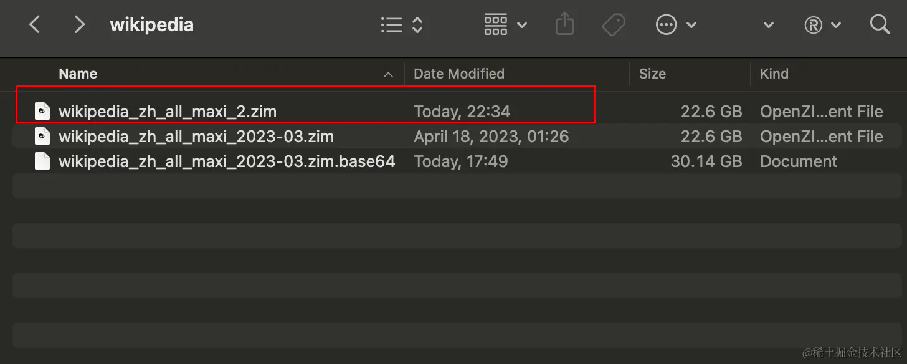907x364 pixels.
Task: Sort by the Date Modified column header
Action: click(458, 74)
